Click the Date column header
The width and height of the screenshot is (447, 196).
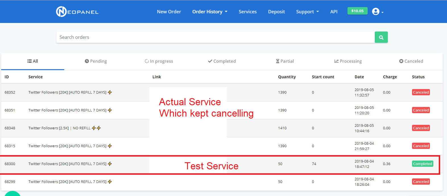point(359,77)
